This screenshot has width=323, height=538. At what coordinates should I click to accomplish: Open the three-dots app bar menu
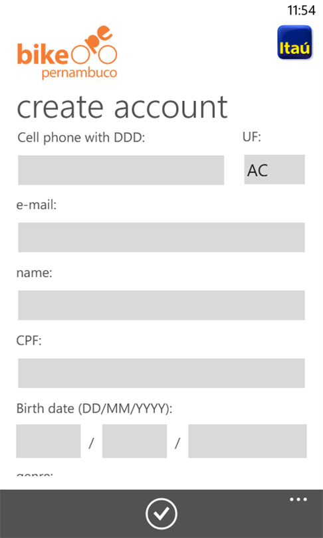(298, 499)
